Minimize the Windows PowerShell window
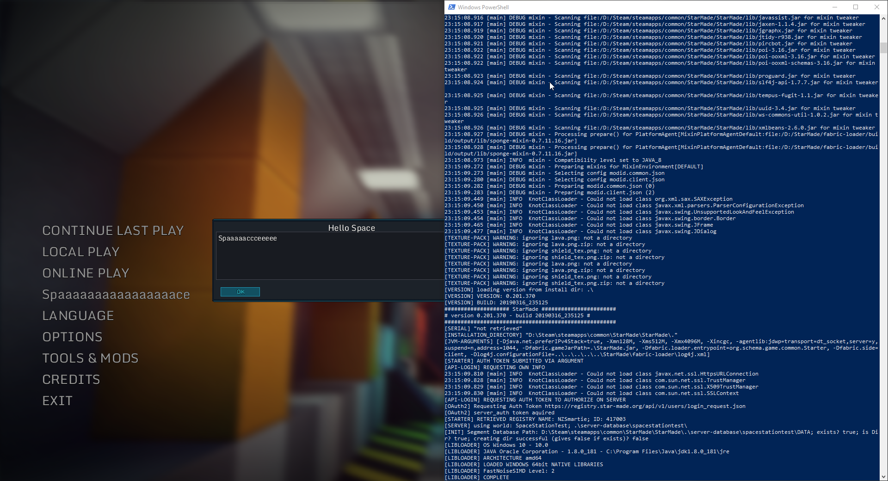This screenshot has height=481, width=888. tap(835, 7)
